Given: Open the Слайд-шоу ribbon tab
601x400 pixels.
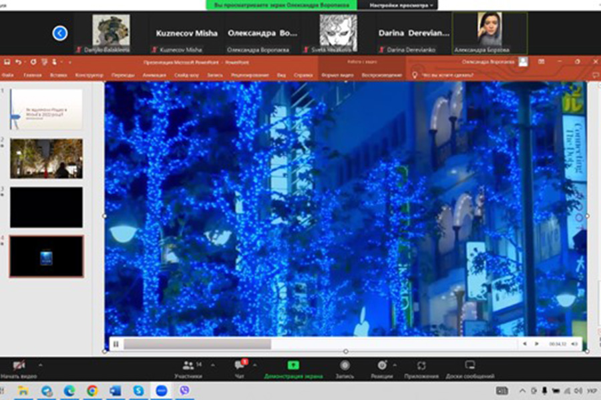Looking at the screenshot, I should point(187,75).
